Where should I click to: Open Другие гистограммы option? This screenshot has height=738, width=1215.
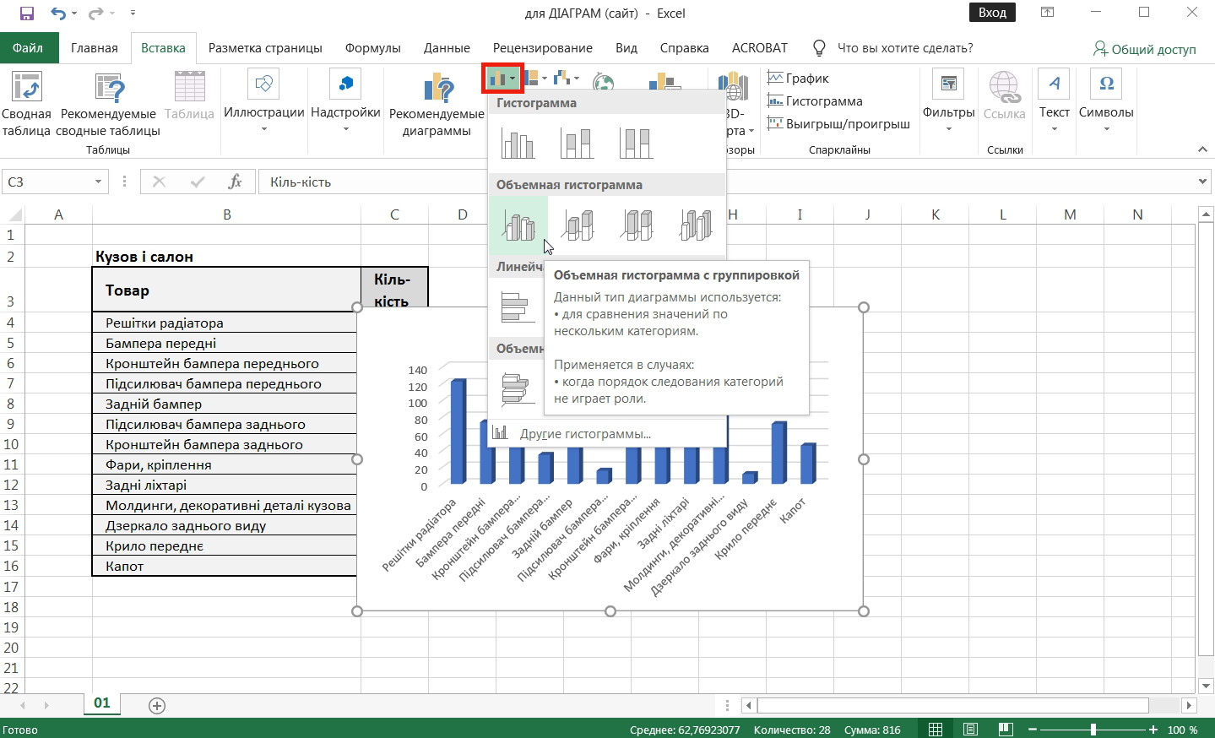584,434
